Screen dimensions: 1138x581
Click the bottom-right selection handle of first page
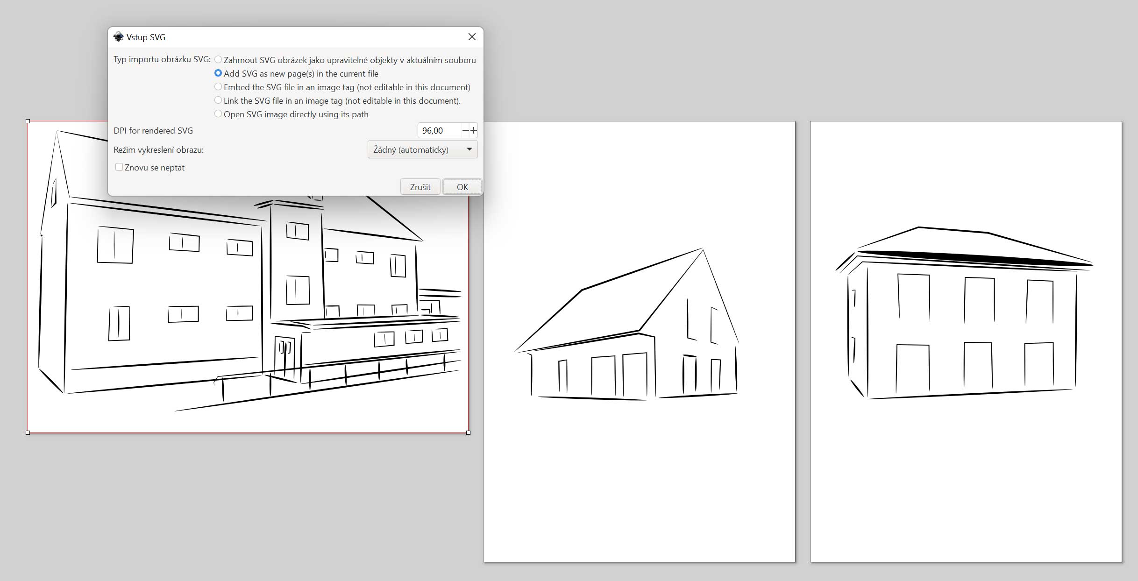pyautogui.click(x=468, y=432)
